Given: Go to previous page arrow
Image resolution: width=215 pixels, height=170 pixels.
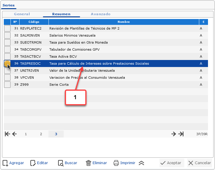Looking at the screenshot, I should coord(14,134).
